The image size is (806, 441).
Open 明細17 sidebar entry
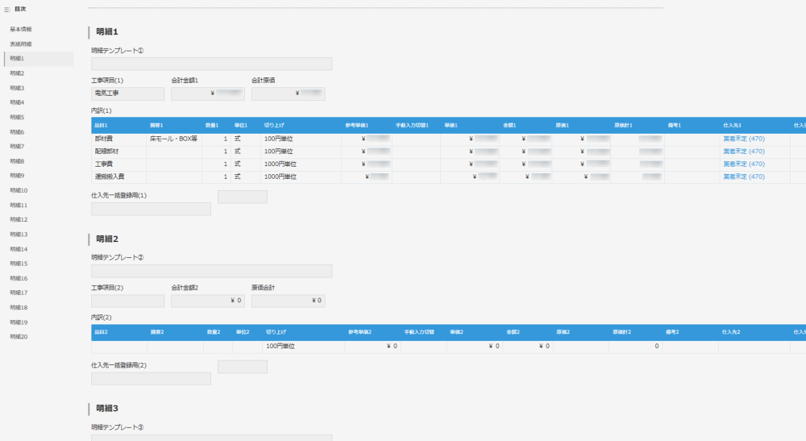pyautogui.click(x=19, y=293)
